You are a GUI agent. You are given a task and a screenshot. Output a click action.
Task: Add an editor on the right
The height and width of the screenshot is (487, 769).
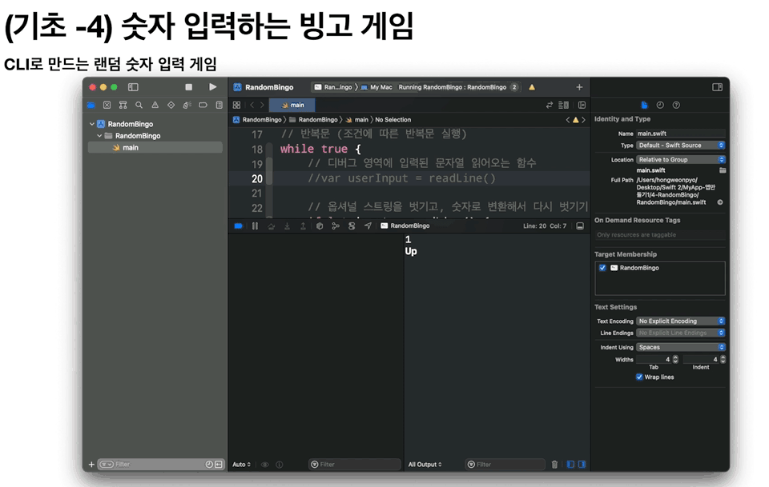(582, 105)
